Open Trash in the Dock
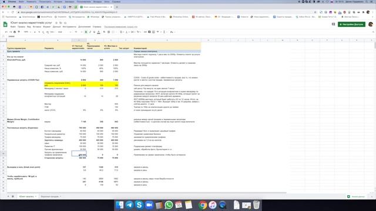This screenshot has width=376, height=211. coord(256,205)
